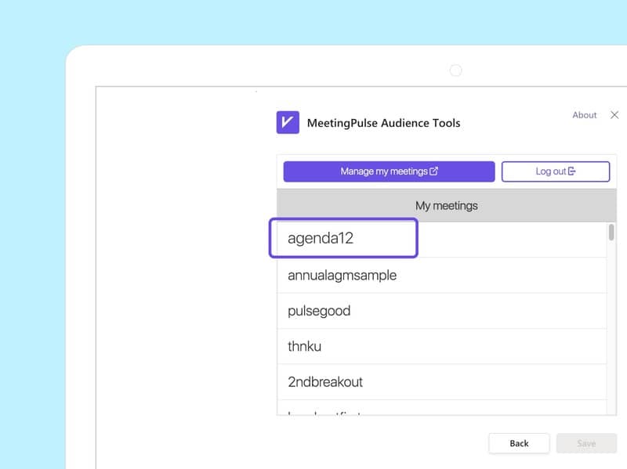627x469 pixels.
Task: Click the MeetingPulse Audience Tools title
Action: click(383, 123)
